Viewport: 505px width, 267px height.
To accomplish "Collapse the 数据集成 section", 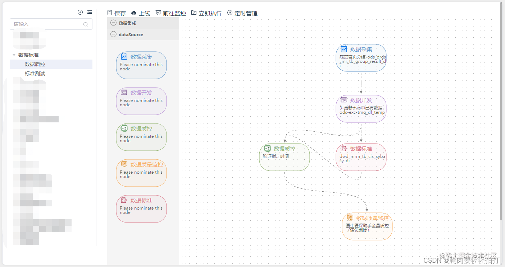I will pyautogui.click(x=113, y=23).
